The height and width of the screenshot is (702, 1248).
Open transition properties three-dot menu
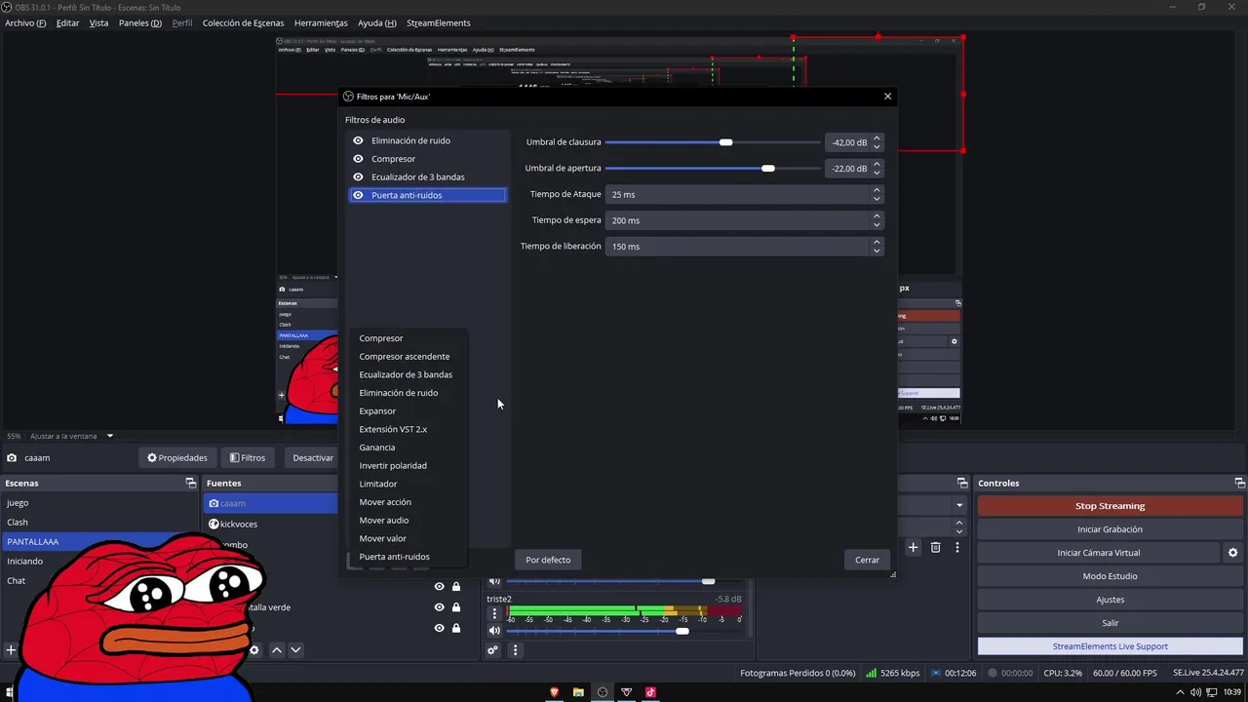[956, 548]
